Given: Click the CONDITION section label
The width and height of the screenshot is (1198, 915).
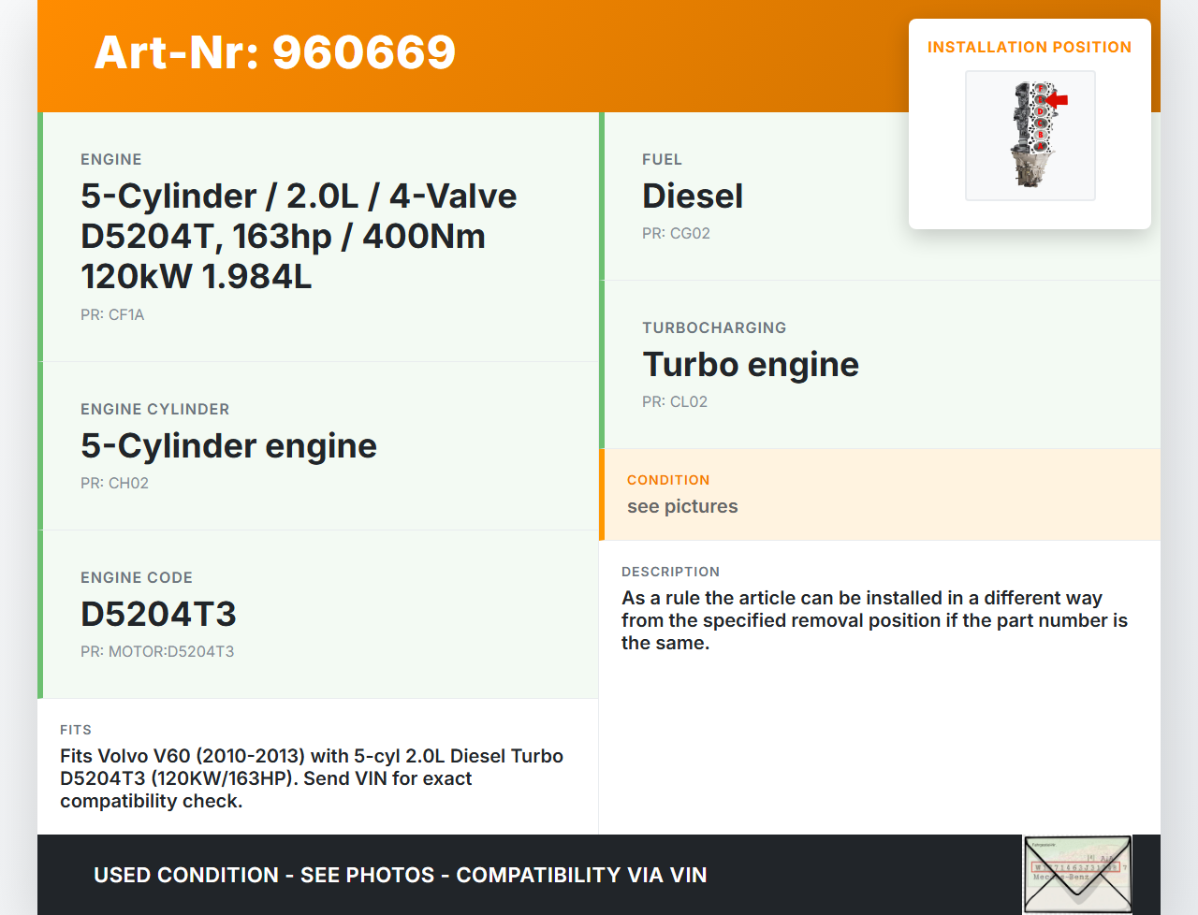Looking at the screenshot, I should pyautogui.click(x=668, y=480).
